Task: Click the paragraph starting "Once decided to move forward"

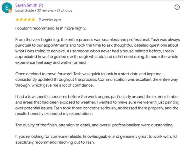Action: click(97, 79)
